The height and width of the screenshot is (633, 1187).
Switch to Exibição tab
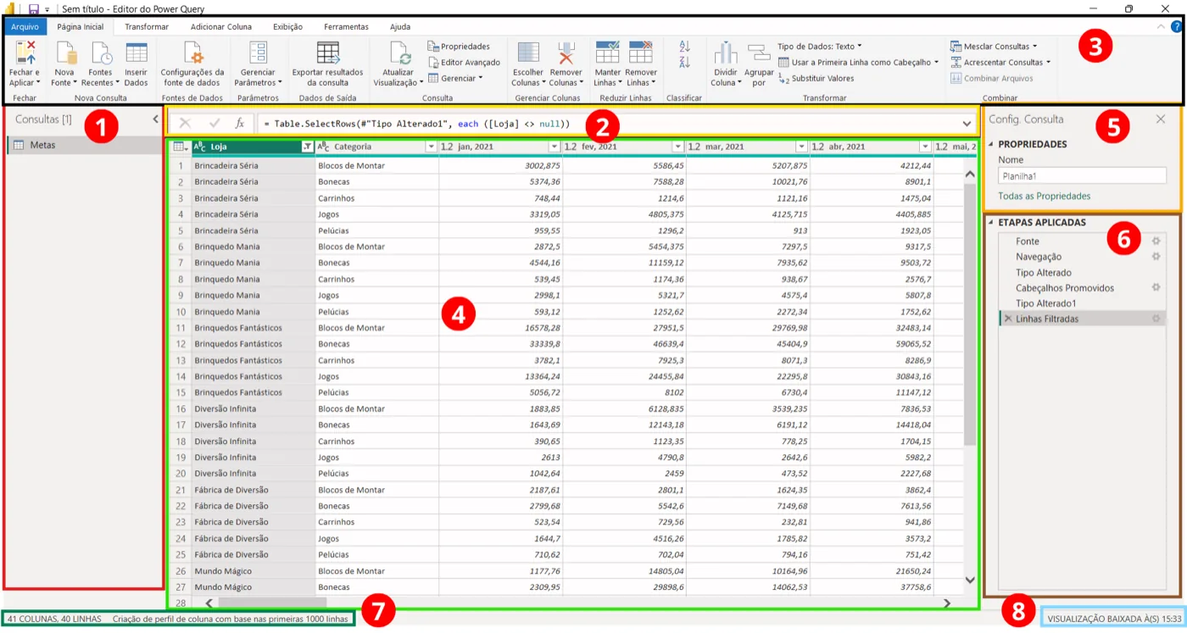tap(287, 27)
